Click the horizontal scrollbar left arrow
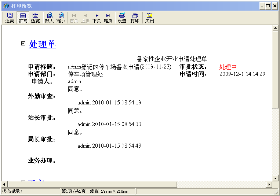The image size is (280, 196). tap(4, 184)
